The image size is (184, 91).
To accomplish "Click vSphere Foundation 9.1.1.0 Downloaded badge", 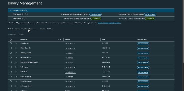I will click(x=96, y=19).
